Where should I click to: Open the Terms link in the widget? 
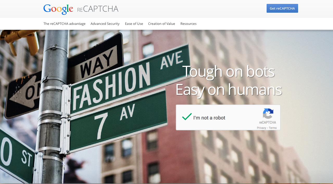273,128
